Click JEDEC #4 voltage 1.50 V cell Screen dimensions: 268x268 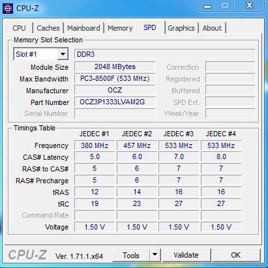click(x=221, y=227)
